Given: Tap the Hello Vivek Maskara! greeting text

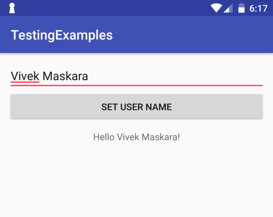Looking at the screenshot, I should pos(136,137).
